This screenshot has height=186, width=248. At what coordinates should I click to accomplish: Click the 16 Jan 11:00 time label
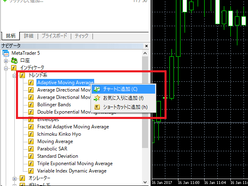189,183
